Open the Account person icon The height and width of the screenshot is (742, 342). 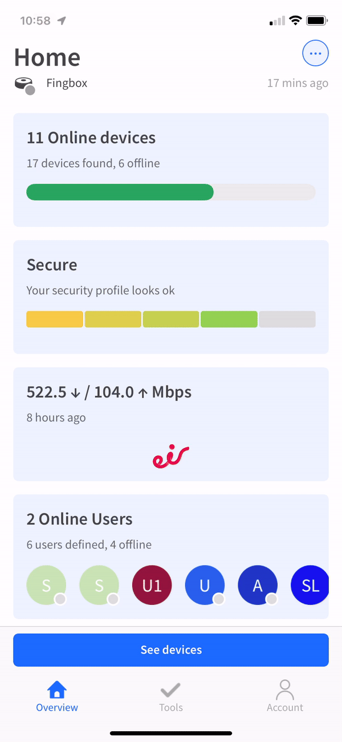[x=284, y=689]
